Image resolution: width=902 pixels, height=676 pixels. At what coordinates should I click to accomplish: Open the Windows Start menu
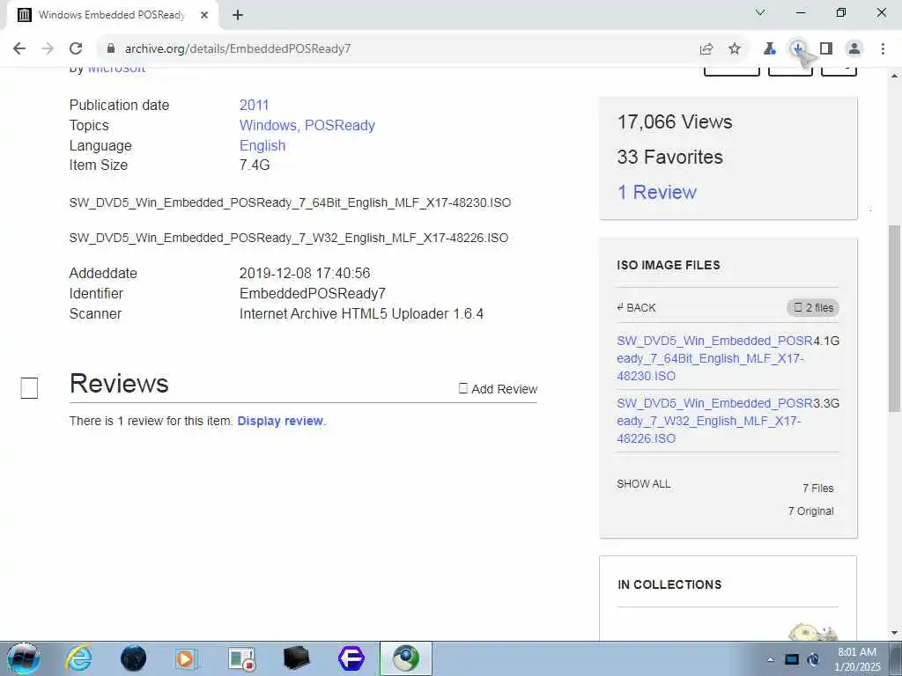click(x=24, y=658)
